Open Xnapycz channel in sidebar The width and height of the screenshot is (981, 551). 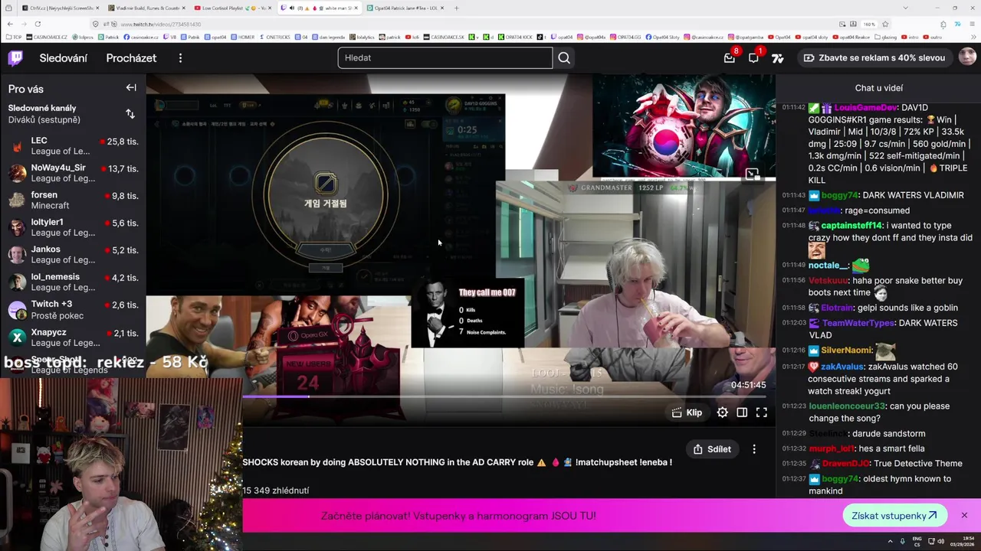tap(73, 337)
